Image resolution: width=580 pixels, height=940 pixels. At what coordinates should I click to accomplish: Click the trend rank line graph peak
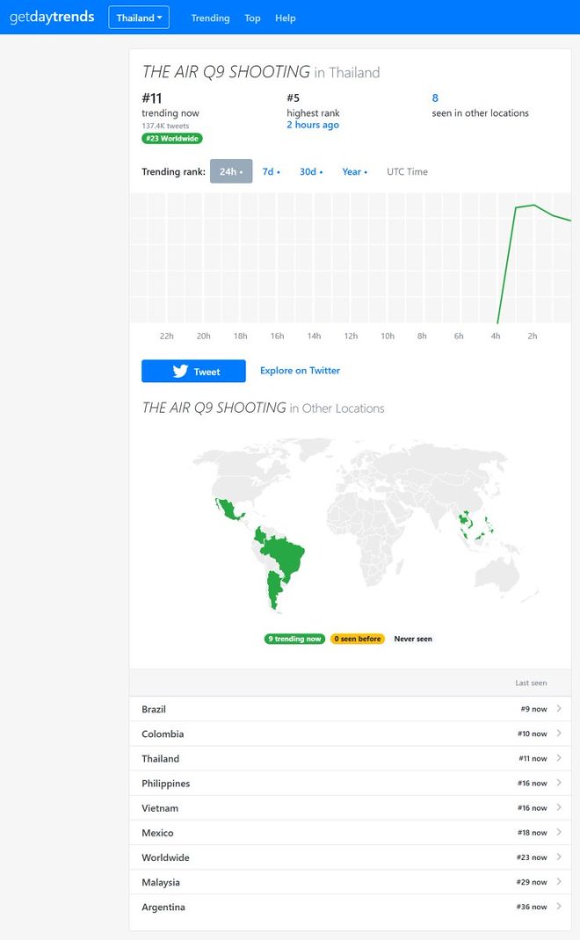(533, 205)
